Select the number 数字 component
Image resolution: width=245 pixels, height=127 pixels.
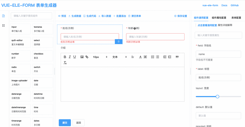click(x=20, y=56)
